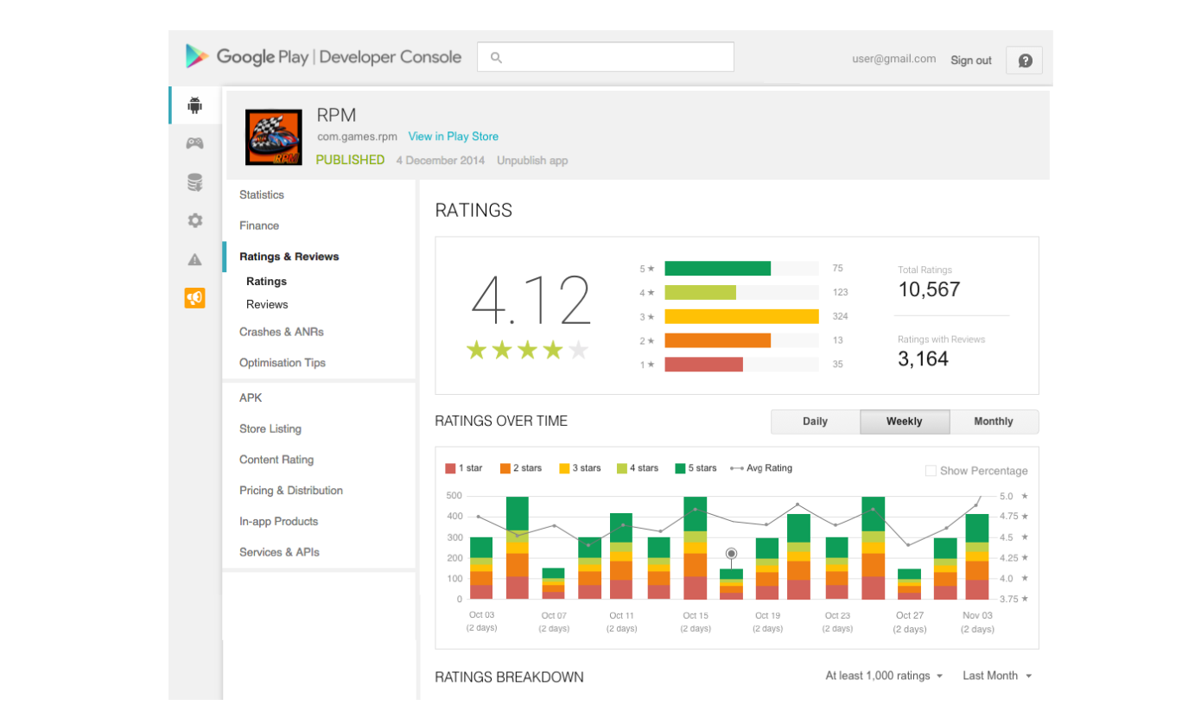Enable Show Percentage checkbox

[x=931, y=471]
